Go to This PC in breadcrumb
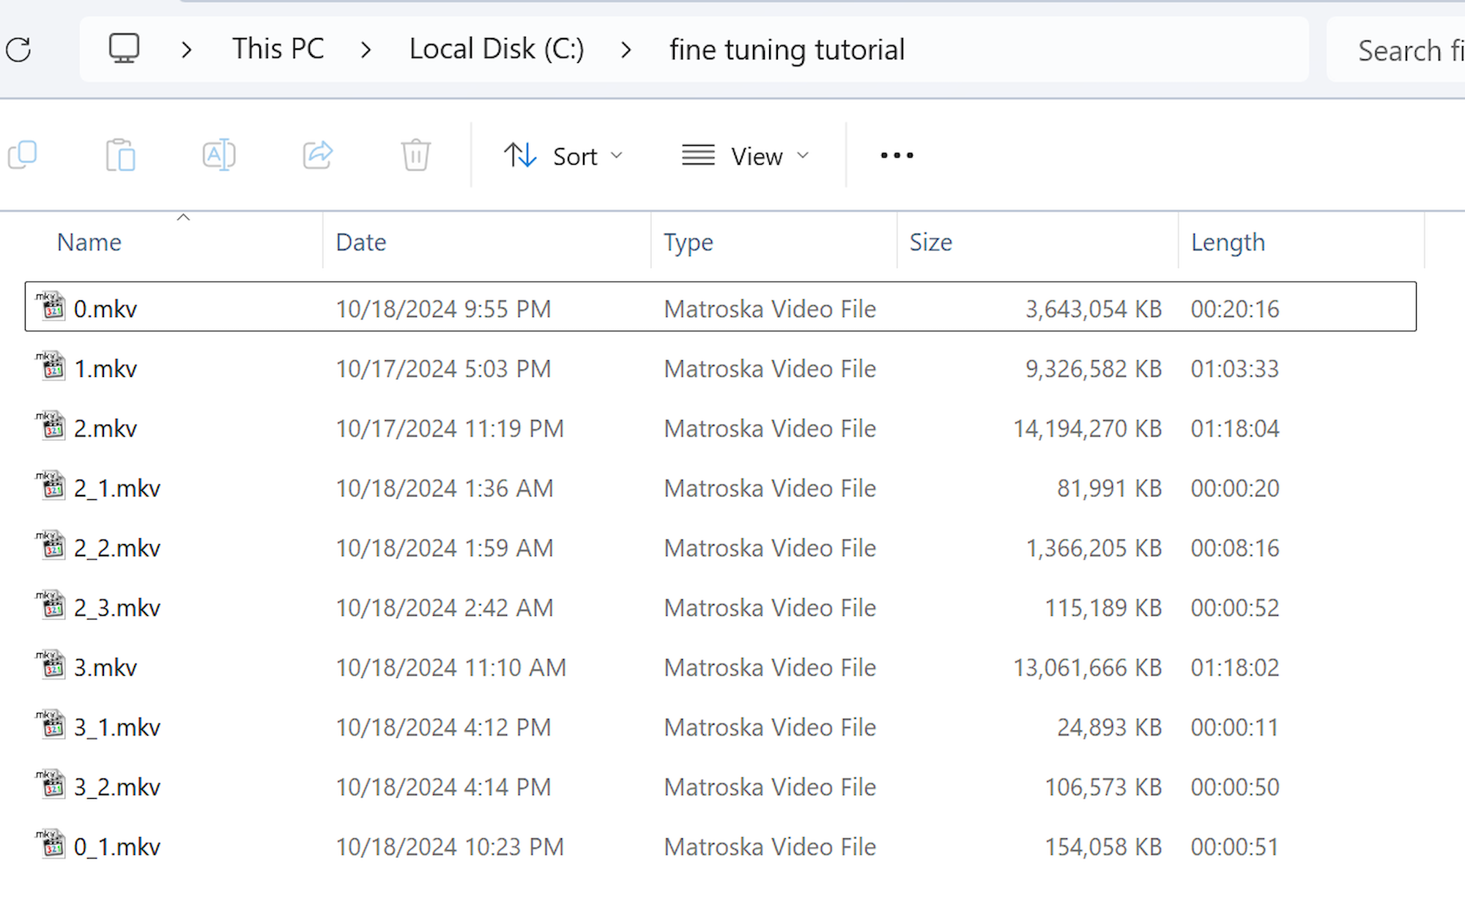1465x921 pixels. (278, 49)
